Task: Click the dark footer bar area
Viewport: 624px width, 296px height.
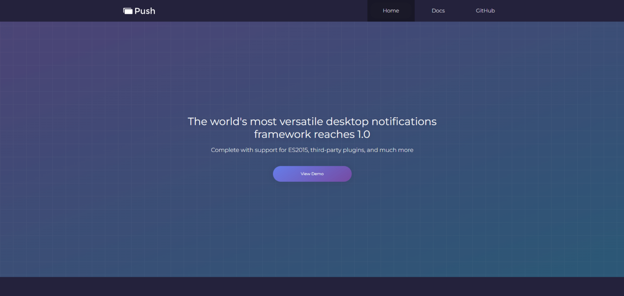Action: pos(312,286)
